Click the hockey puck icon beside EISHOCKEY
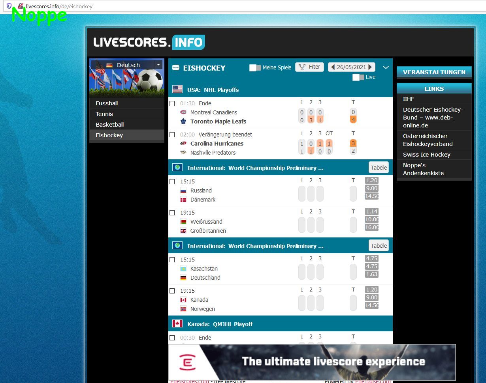 point(176,68)
